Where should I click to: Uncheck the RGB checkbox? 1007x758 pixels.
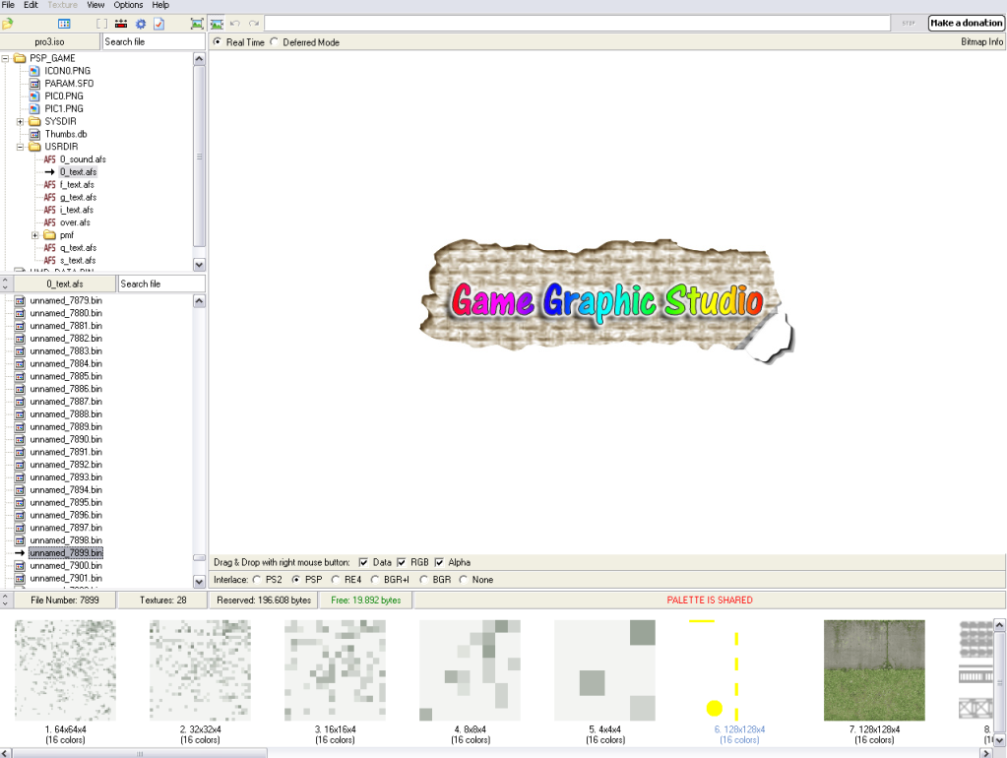[402, 562]
